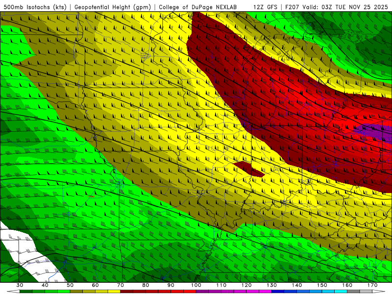Click the white sub-30 knot area on map
Screen dimensions: 392x294
tap(27, 252)
